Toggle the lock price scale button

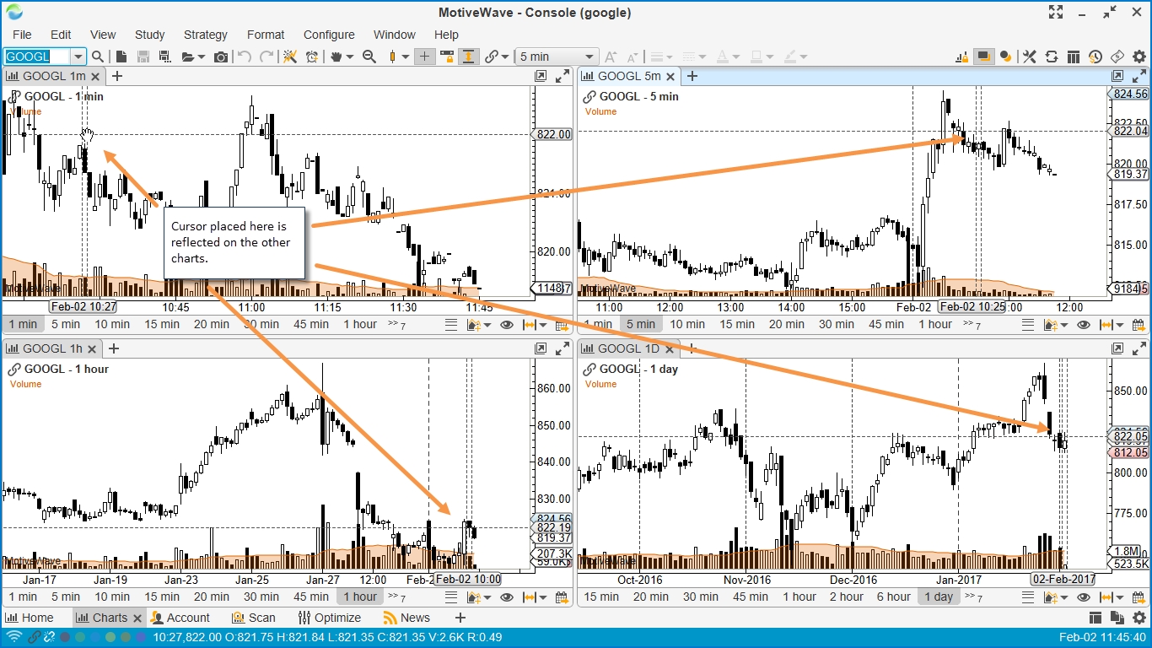(446, 57)
